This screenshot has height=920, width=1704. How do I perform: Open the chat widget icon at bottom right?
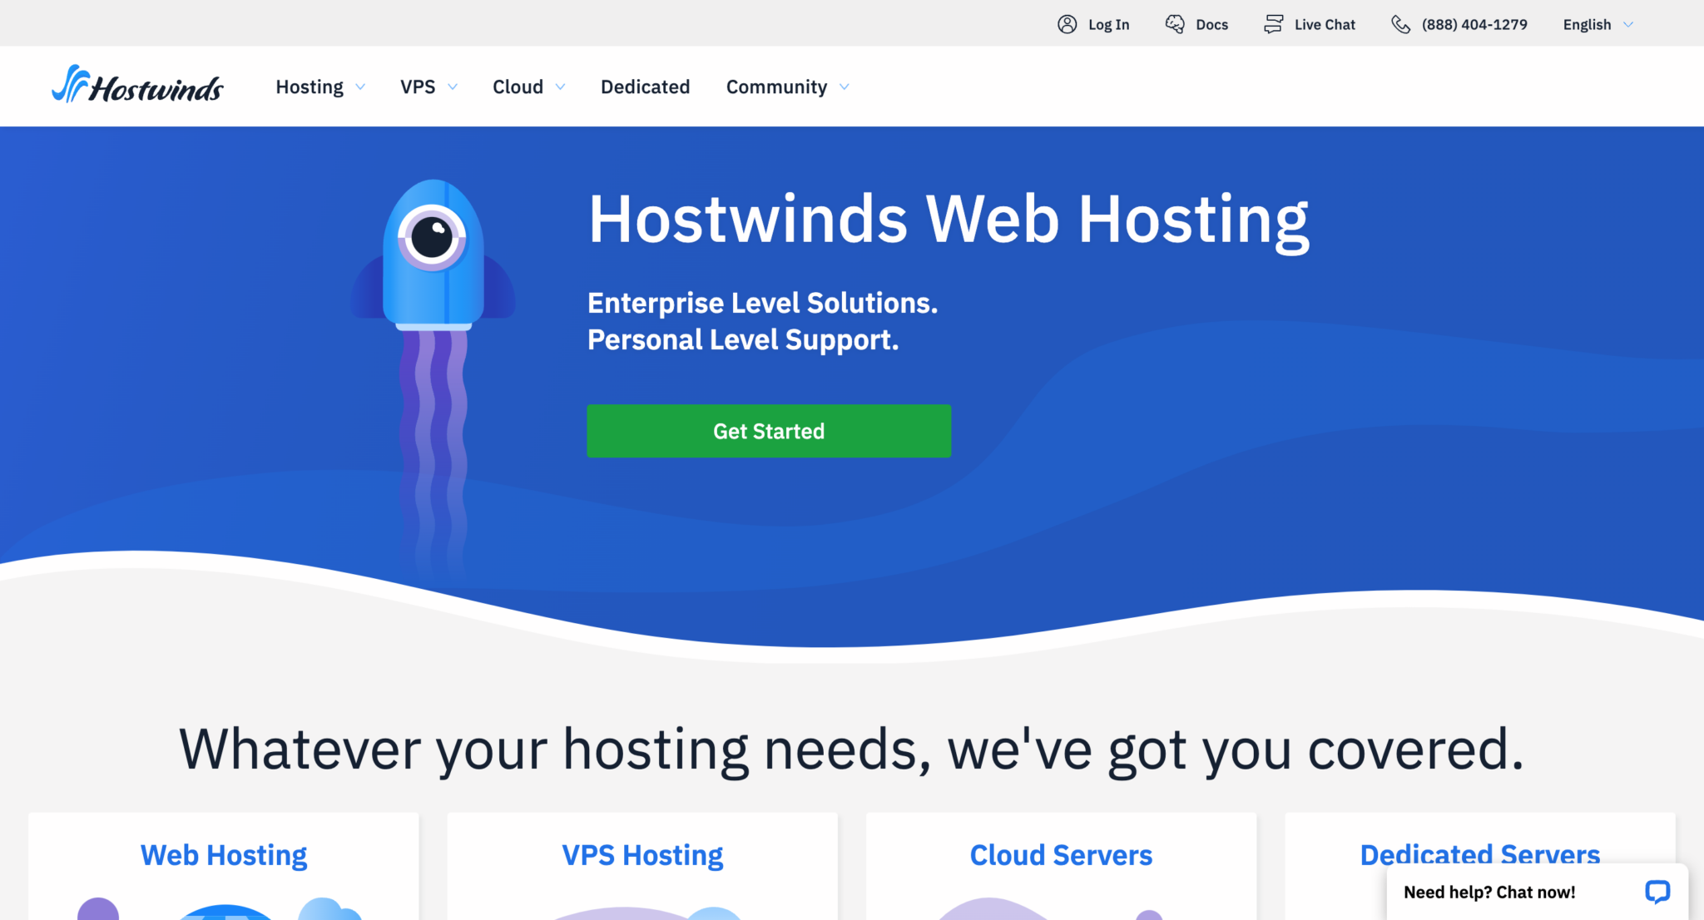point(1658,891)
